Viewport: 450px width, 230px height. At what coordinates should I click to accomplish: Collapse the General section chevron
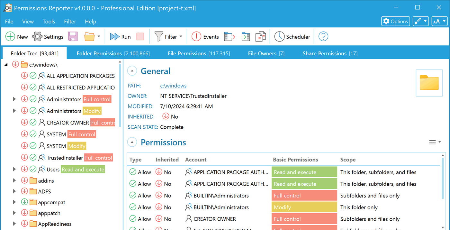tap(131, 71)
